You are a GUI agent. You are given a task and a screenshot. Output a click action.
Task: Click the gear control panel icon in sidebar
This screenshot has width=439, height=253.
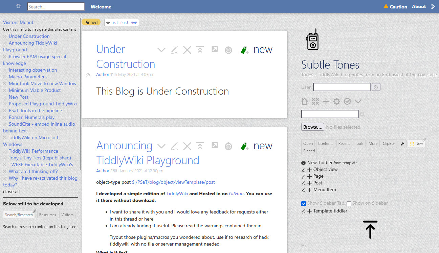[336, 101]
